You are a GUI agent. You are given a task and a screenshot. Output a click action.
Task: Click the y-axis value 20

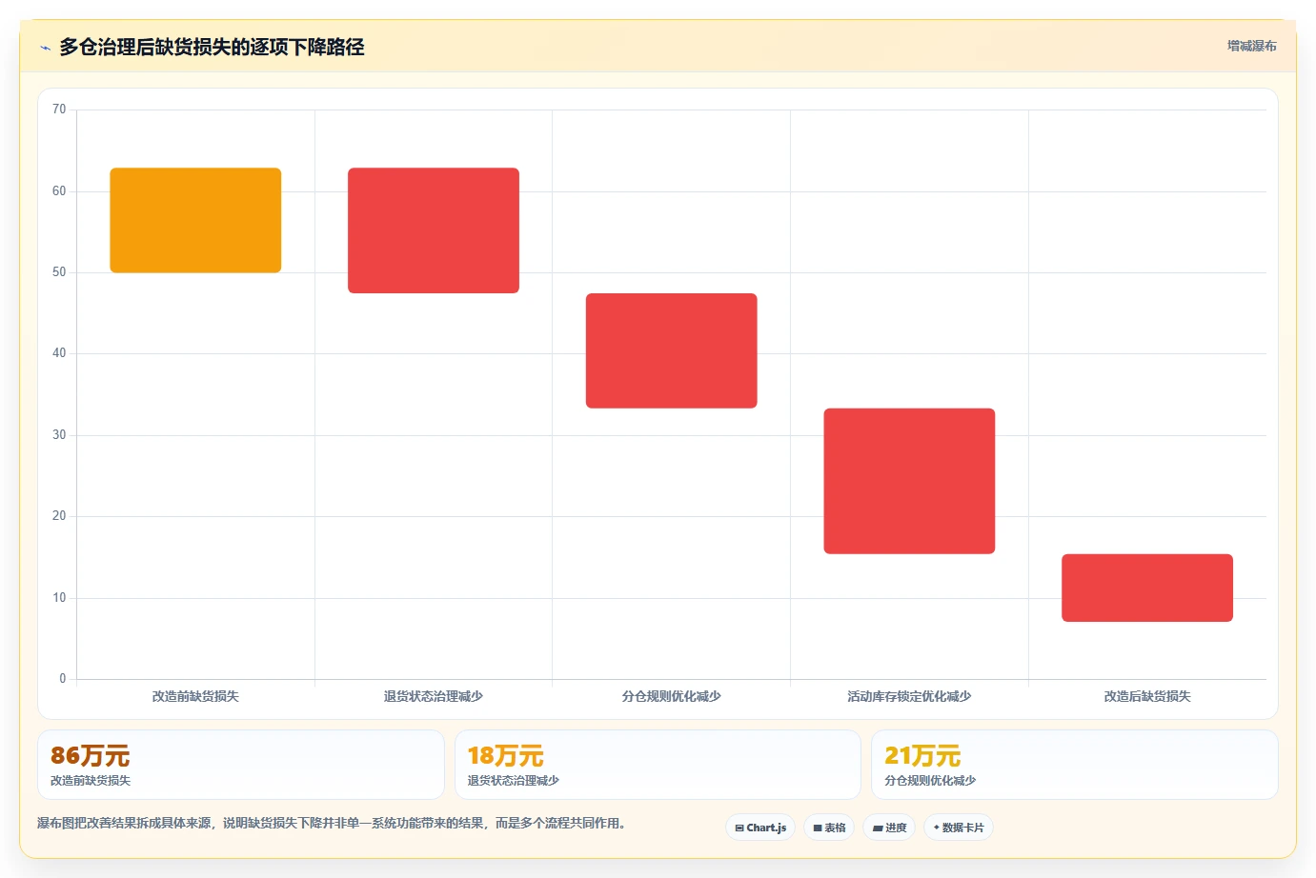pos(59,516)
